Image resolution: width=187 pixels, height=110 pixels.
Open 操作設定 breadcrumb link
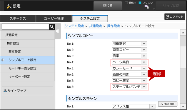tap(114, 26)
